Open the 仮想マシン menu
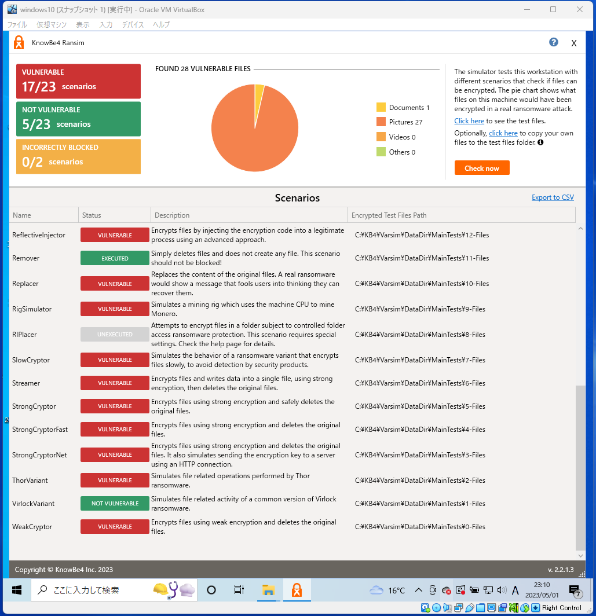 [x=52, y=24]
